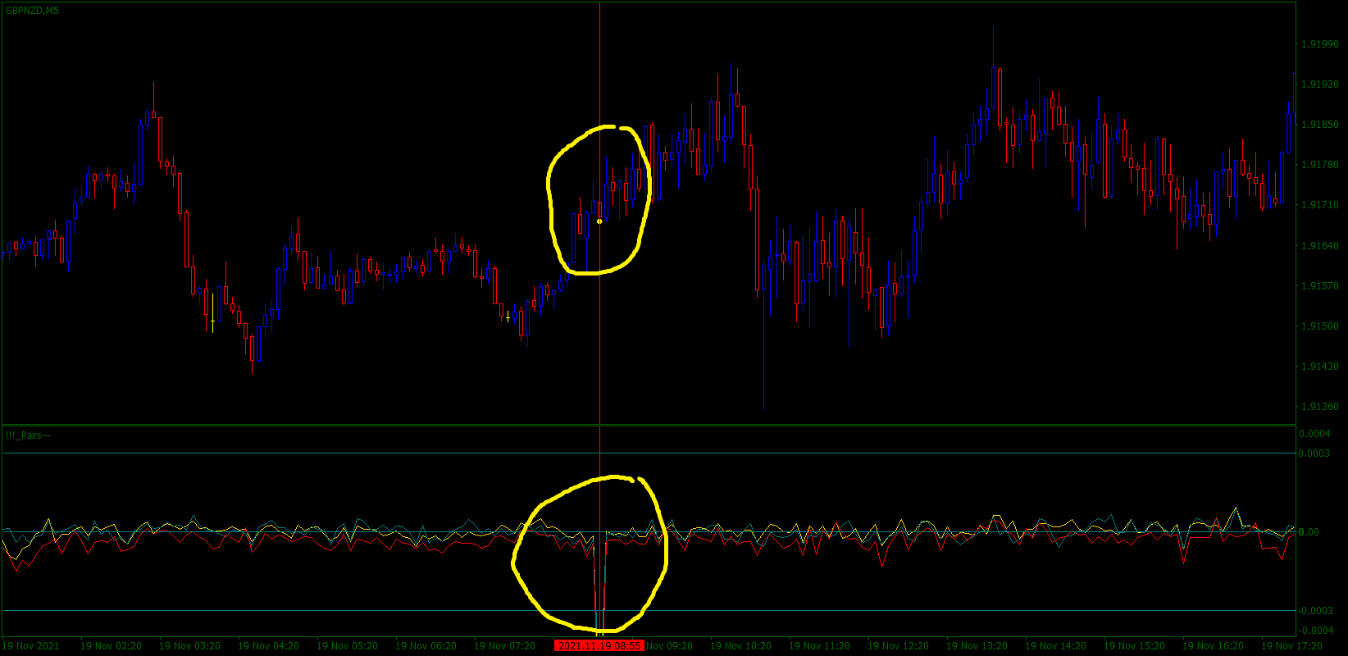Click price level 1.91570 on the scale
The image size is (1348, 656).
(x=1320, y=286)
